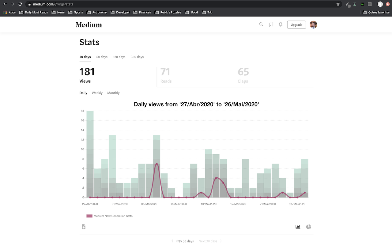Click the Stats page heading
The image size is (392, 245).
pos(89,42)
